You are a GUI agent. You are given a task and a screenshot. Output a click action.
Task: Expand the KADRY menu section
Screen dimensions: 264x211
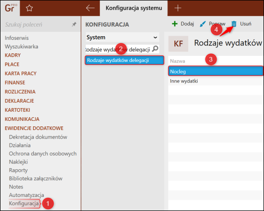click(x=13, y=55)
